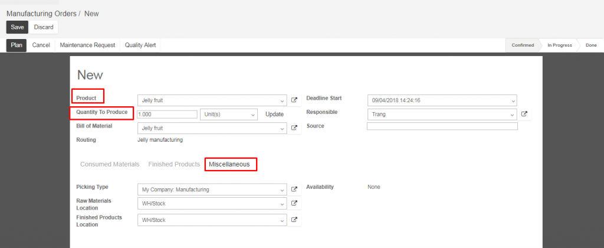Screen dimensions: 604x248
Task: Open external link icon beside Responsible Trang
Action: tap(524, 114)
